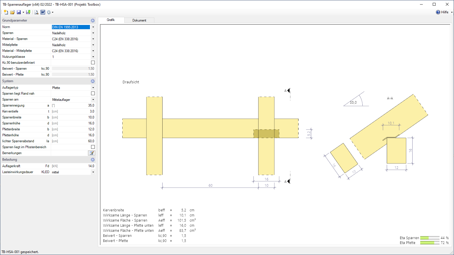Image resolution: width=454 pixels, height=255 pixels.
Task: Open the Hilfe help menu
Action: point(445,12)
